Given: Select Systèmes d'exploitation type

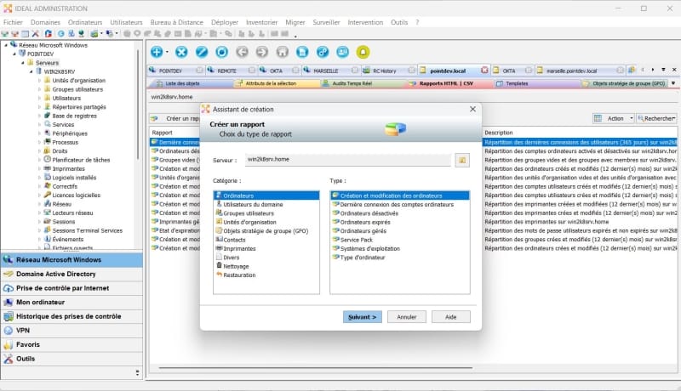Looking at the screenshot, I should coord(400,249).
